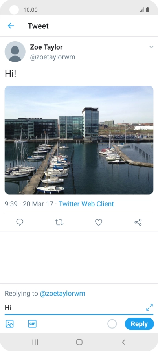Viewport: 158px width, 351px height.
Task: Like the tweet with the heart icon
Action: (99, 222)
